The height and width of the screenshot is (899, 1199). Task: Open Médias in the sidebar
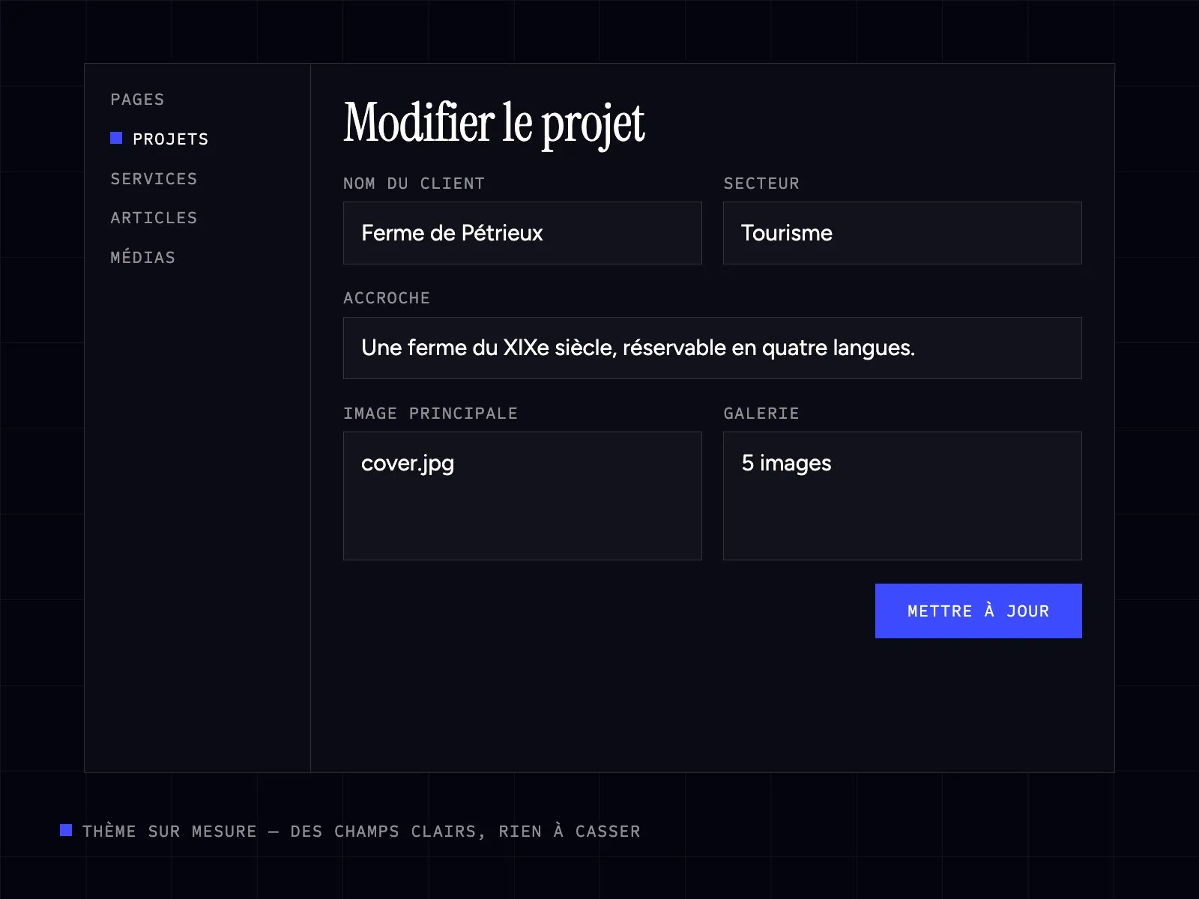click(142, 258)
